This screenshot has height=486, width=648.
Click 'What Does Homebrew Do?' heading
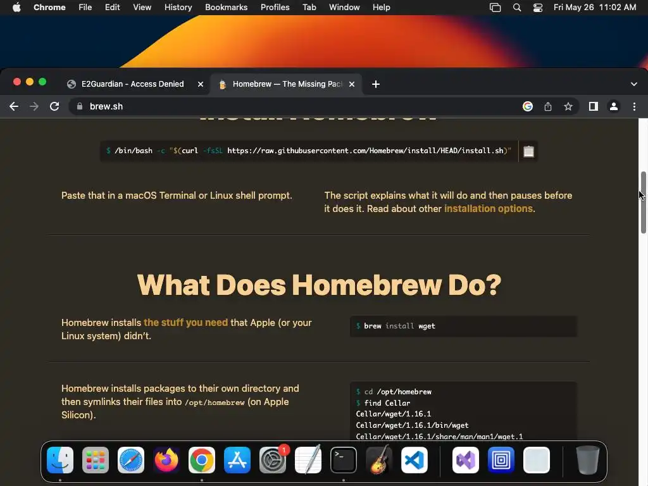click(x=319, y=285)
